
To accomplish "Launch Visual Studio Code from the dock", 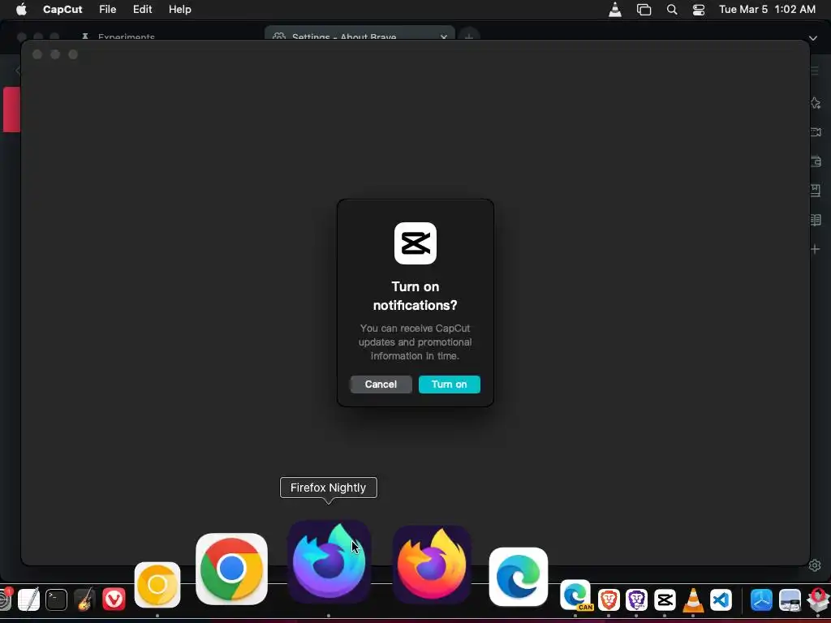I will [x=721, y=599].
